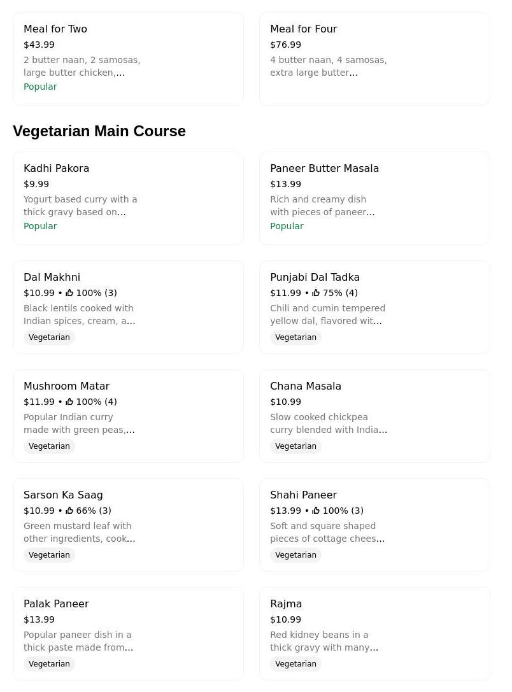Open the Rajma menu item
Image resolution: width=512 pixels, height=692 pixels.
tap(374, 633)
